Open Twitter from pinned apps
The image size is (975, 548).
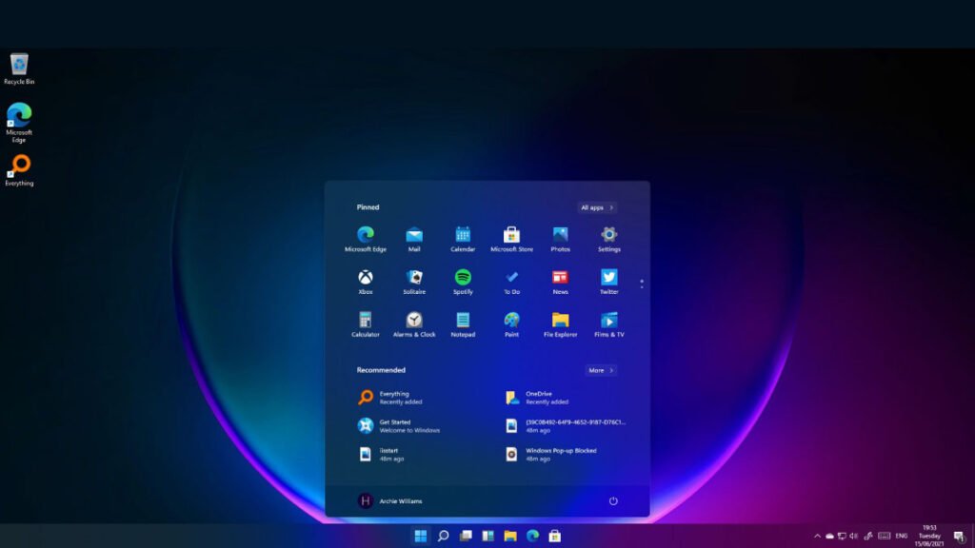coord(608,281)
